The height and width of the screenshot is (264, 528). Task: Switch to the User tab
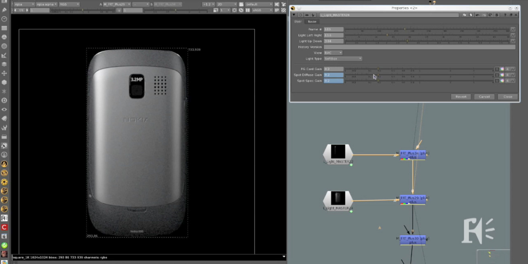click(298, 22)
